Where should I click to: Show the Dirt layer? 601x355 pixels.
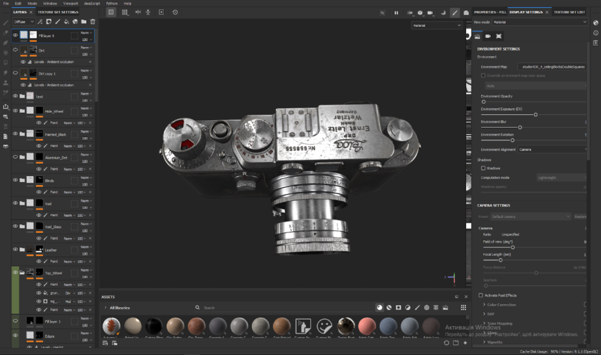[14, 50]
